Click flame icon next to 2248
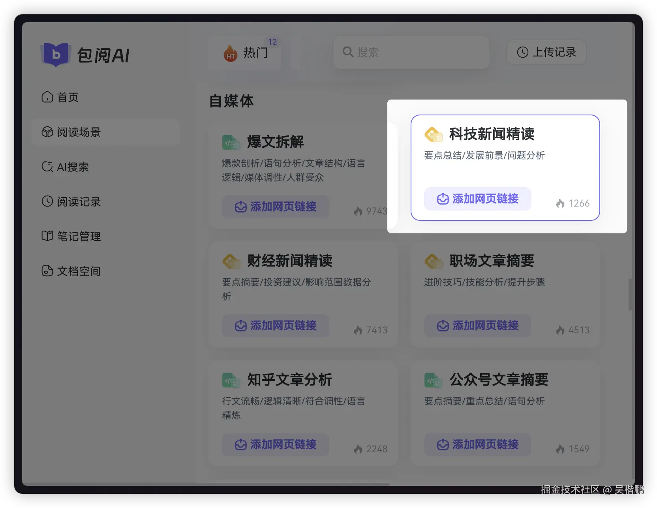The image size is (657, 508). pyautogui.click(x=358, y=449)
